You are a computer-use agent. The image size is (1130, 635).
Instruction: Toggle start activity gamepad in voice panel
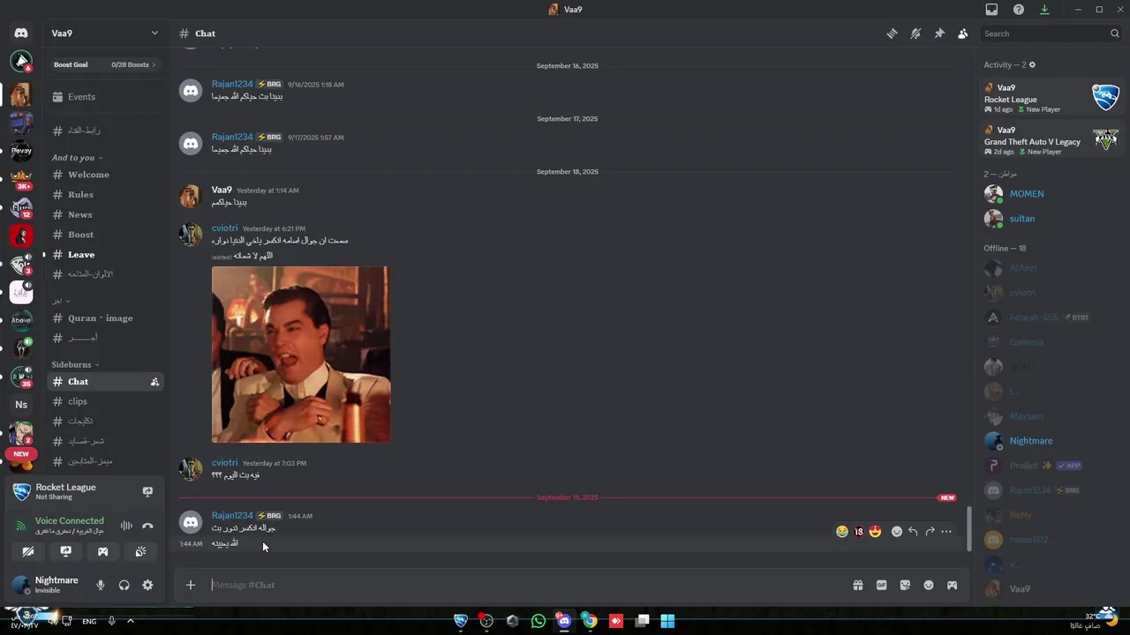(102, 551)
